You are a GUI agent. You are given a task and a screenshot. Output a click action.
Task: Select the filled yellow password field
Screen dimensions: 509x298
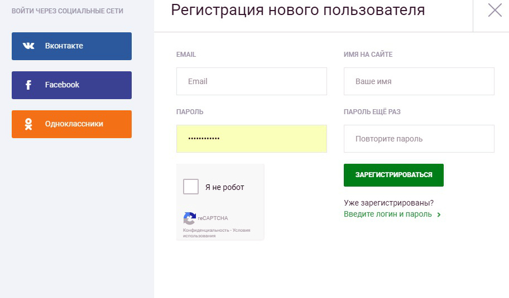[x=251, y=139]
